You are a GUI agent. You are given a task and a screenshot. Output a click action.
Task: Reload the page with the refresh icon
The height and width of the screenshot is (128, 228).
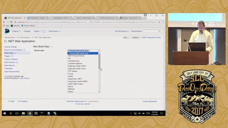tap(11, 22)
